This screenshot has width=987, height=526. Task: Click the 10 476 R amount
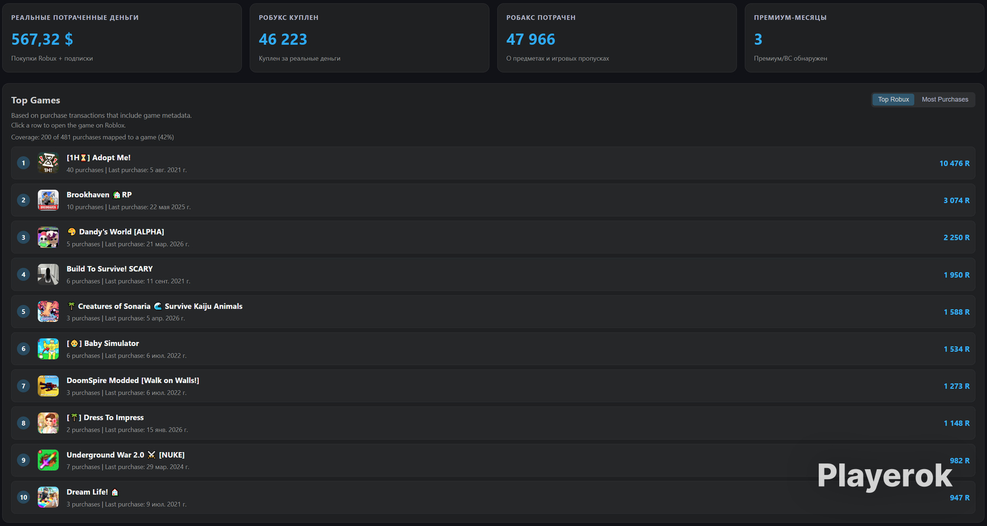coord(954,164)
